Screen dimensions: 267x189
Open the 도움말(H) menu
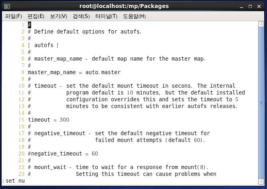tap(134, 16)
